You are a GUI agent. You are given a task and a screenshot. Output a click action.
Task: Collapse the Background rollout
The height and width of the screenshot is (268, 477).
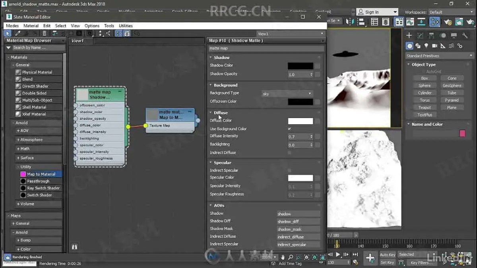click(211, 85)
